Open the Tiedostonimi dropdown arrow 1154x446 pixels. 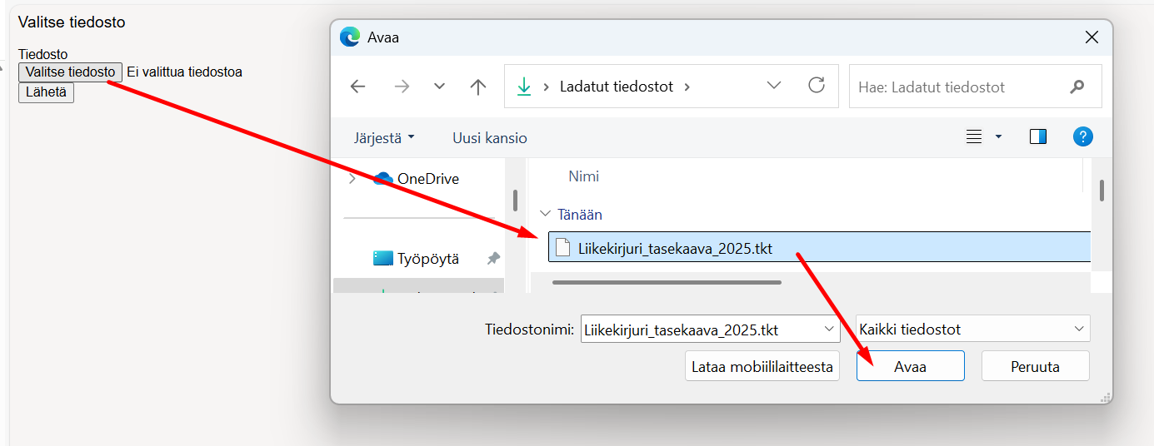[830, 330]
